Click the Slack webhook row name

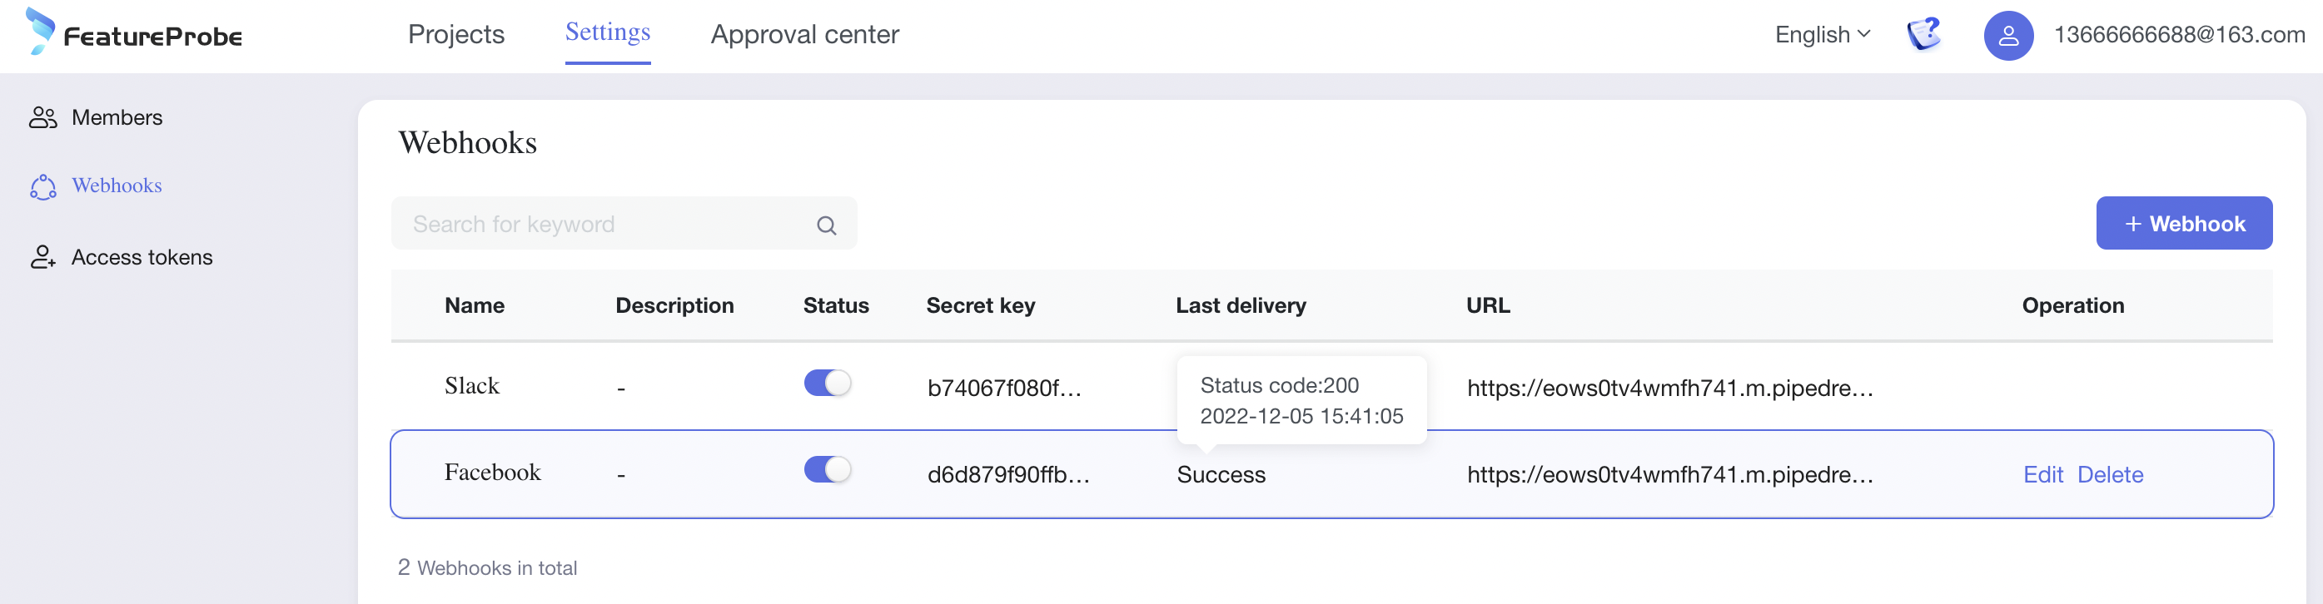[x=471, y=386]
